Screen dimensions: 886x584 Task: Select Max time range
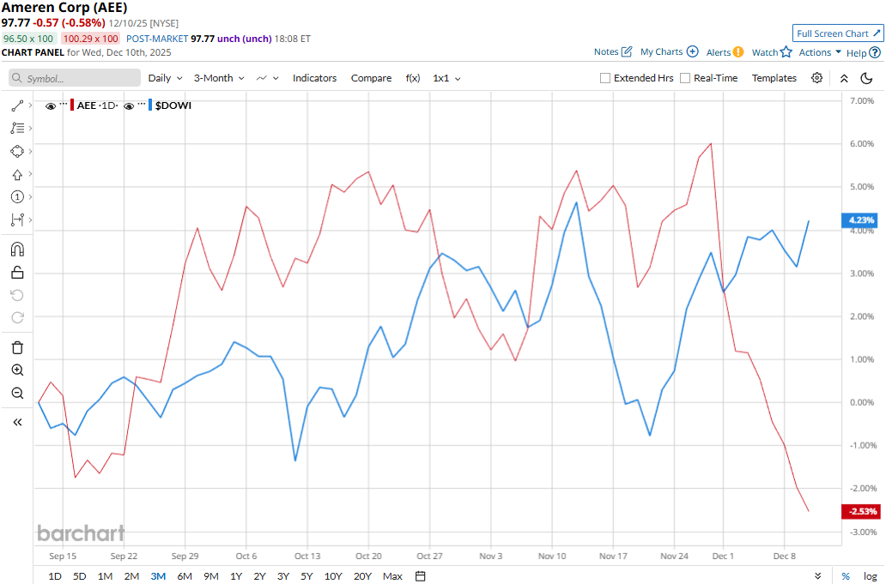[392, 576]
